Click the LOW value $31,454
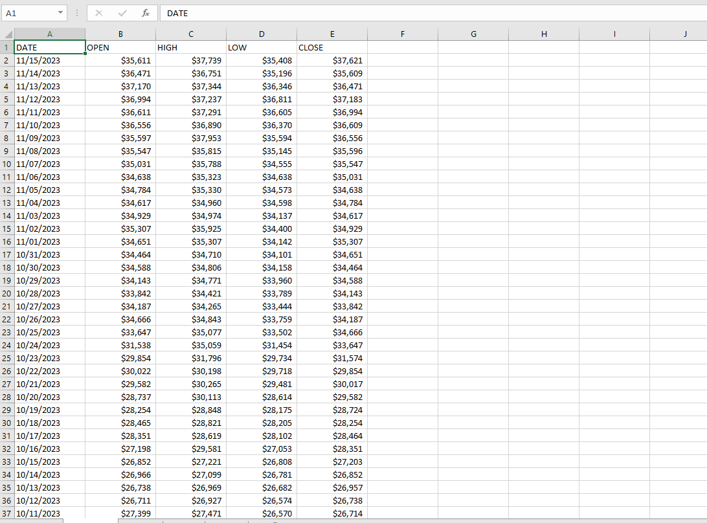This screenshot has height=523, width=707. coord(262,345)
